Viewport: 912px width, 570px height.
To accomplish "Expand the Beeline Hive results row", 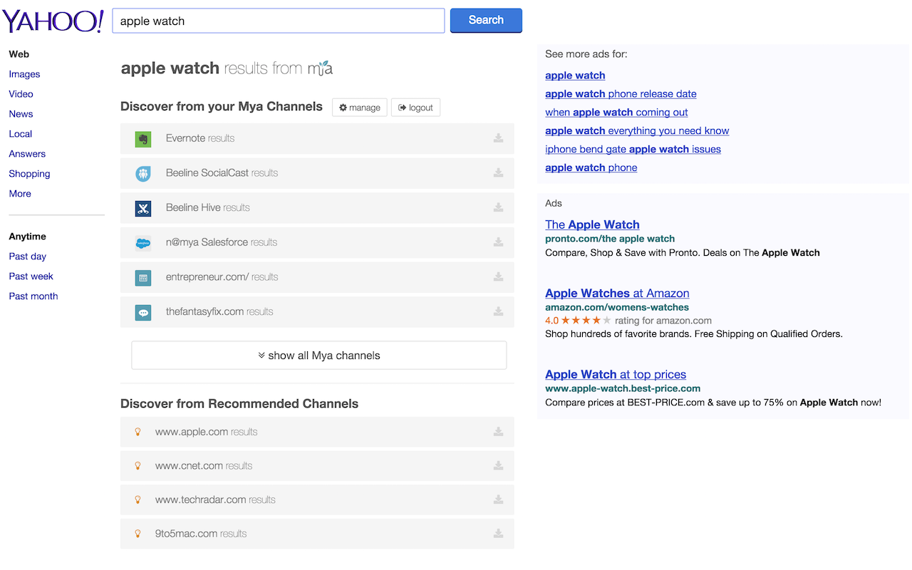I will pyautogui.click(x=317, y=207).
